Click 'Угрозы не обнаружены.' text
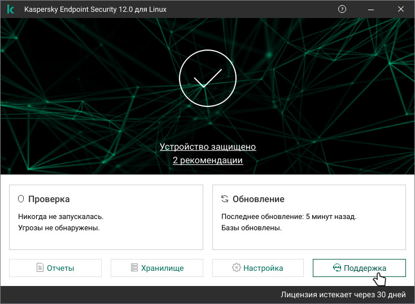 point(59,228)
